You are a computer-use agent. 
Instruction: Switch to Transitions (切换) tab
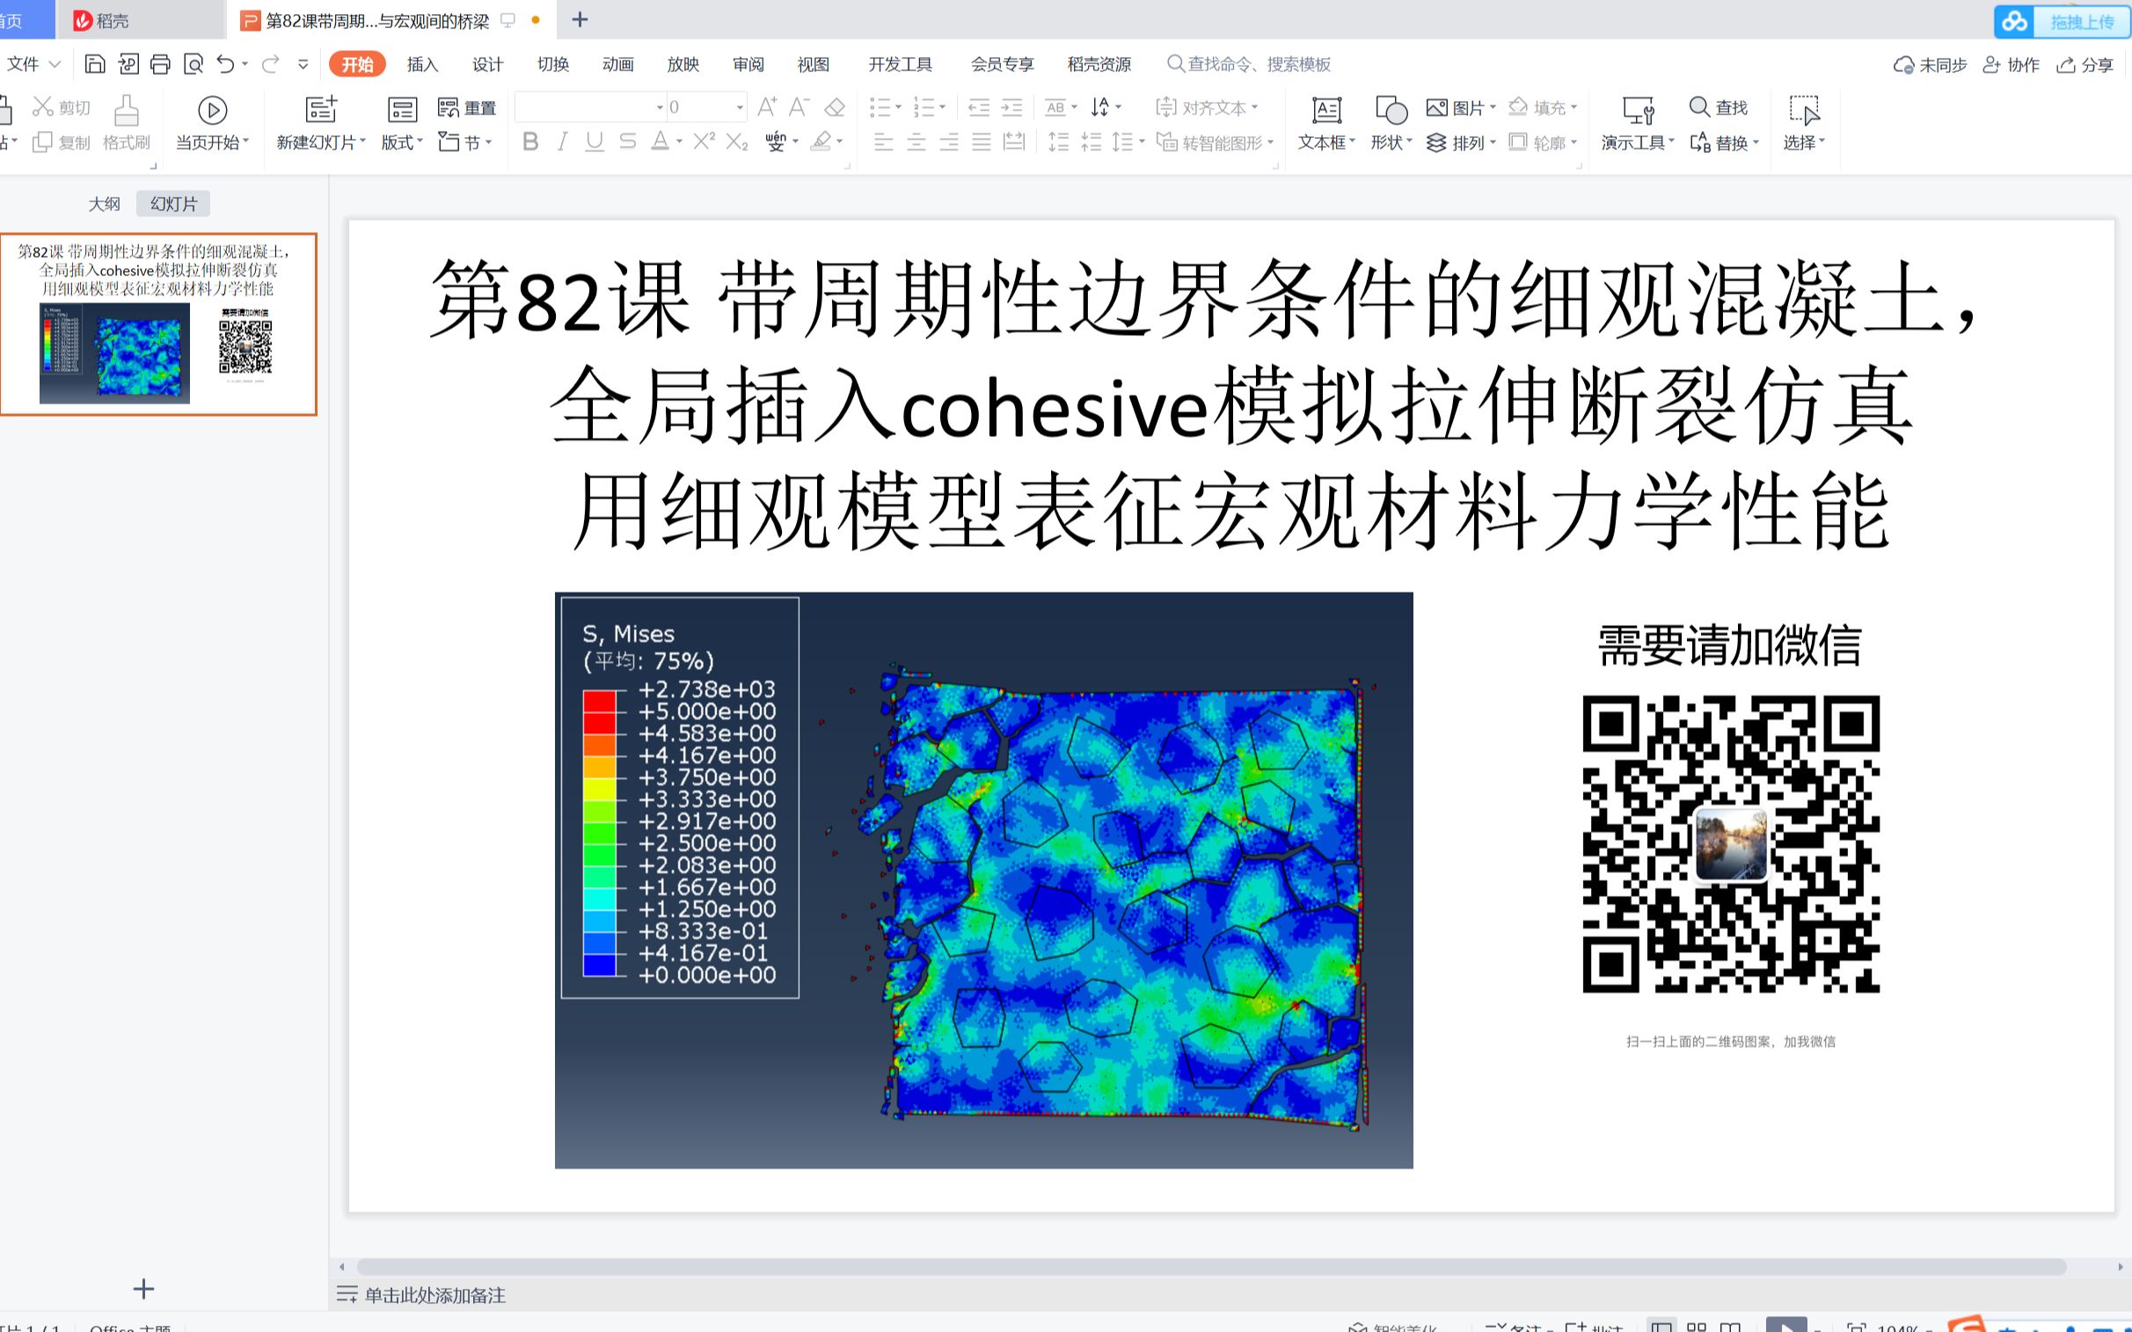pyautogui.click(x=552, y=64)
